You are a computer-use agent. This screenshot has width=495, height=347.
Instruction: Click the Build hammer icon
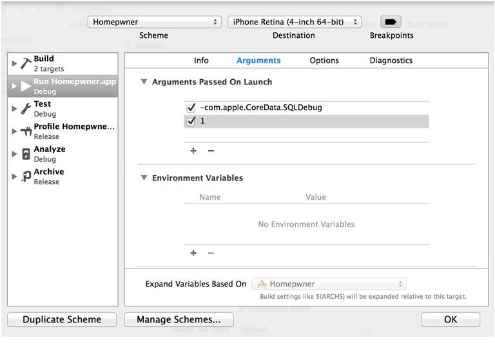tap(26, 63)
